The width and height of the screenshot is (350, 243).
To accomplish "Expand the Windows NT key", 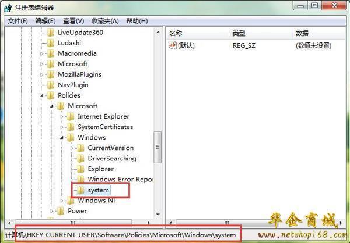I will 62,201.
